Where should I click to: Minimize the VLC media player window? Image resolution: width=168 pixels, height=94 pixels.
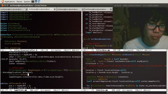click(x=118, y=5)
